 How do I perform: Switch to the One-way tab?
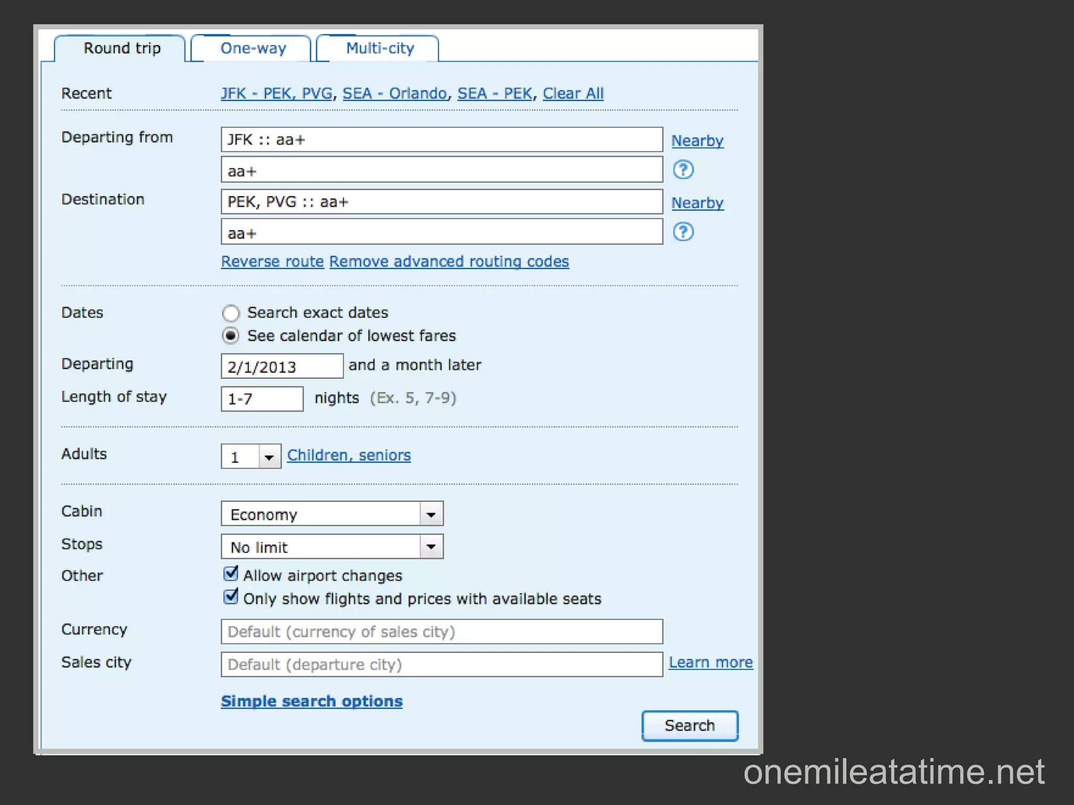(x=253, y=49)
